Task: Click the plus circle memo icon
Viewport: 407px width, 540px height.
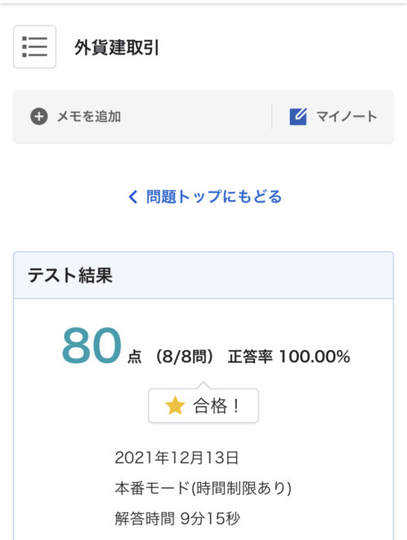Action: 39,117
